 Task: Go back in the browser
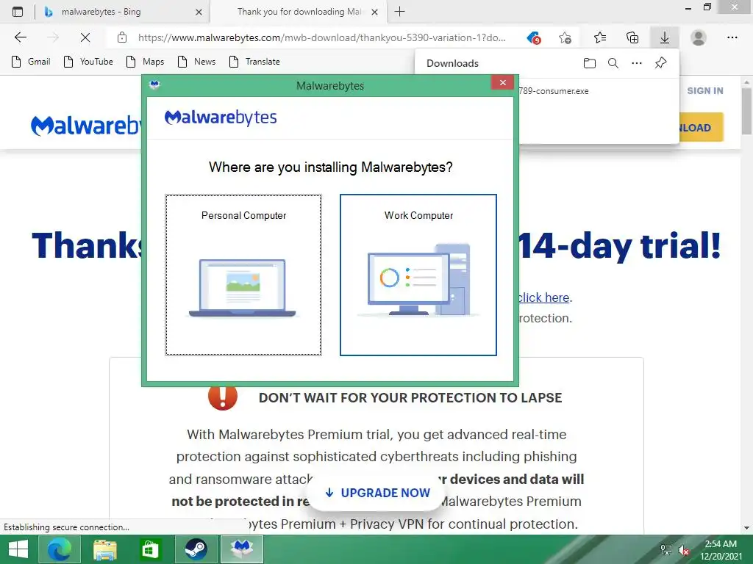[x=21, y=37]
